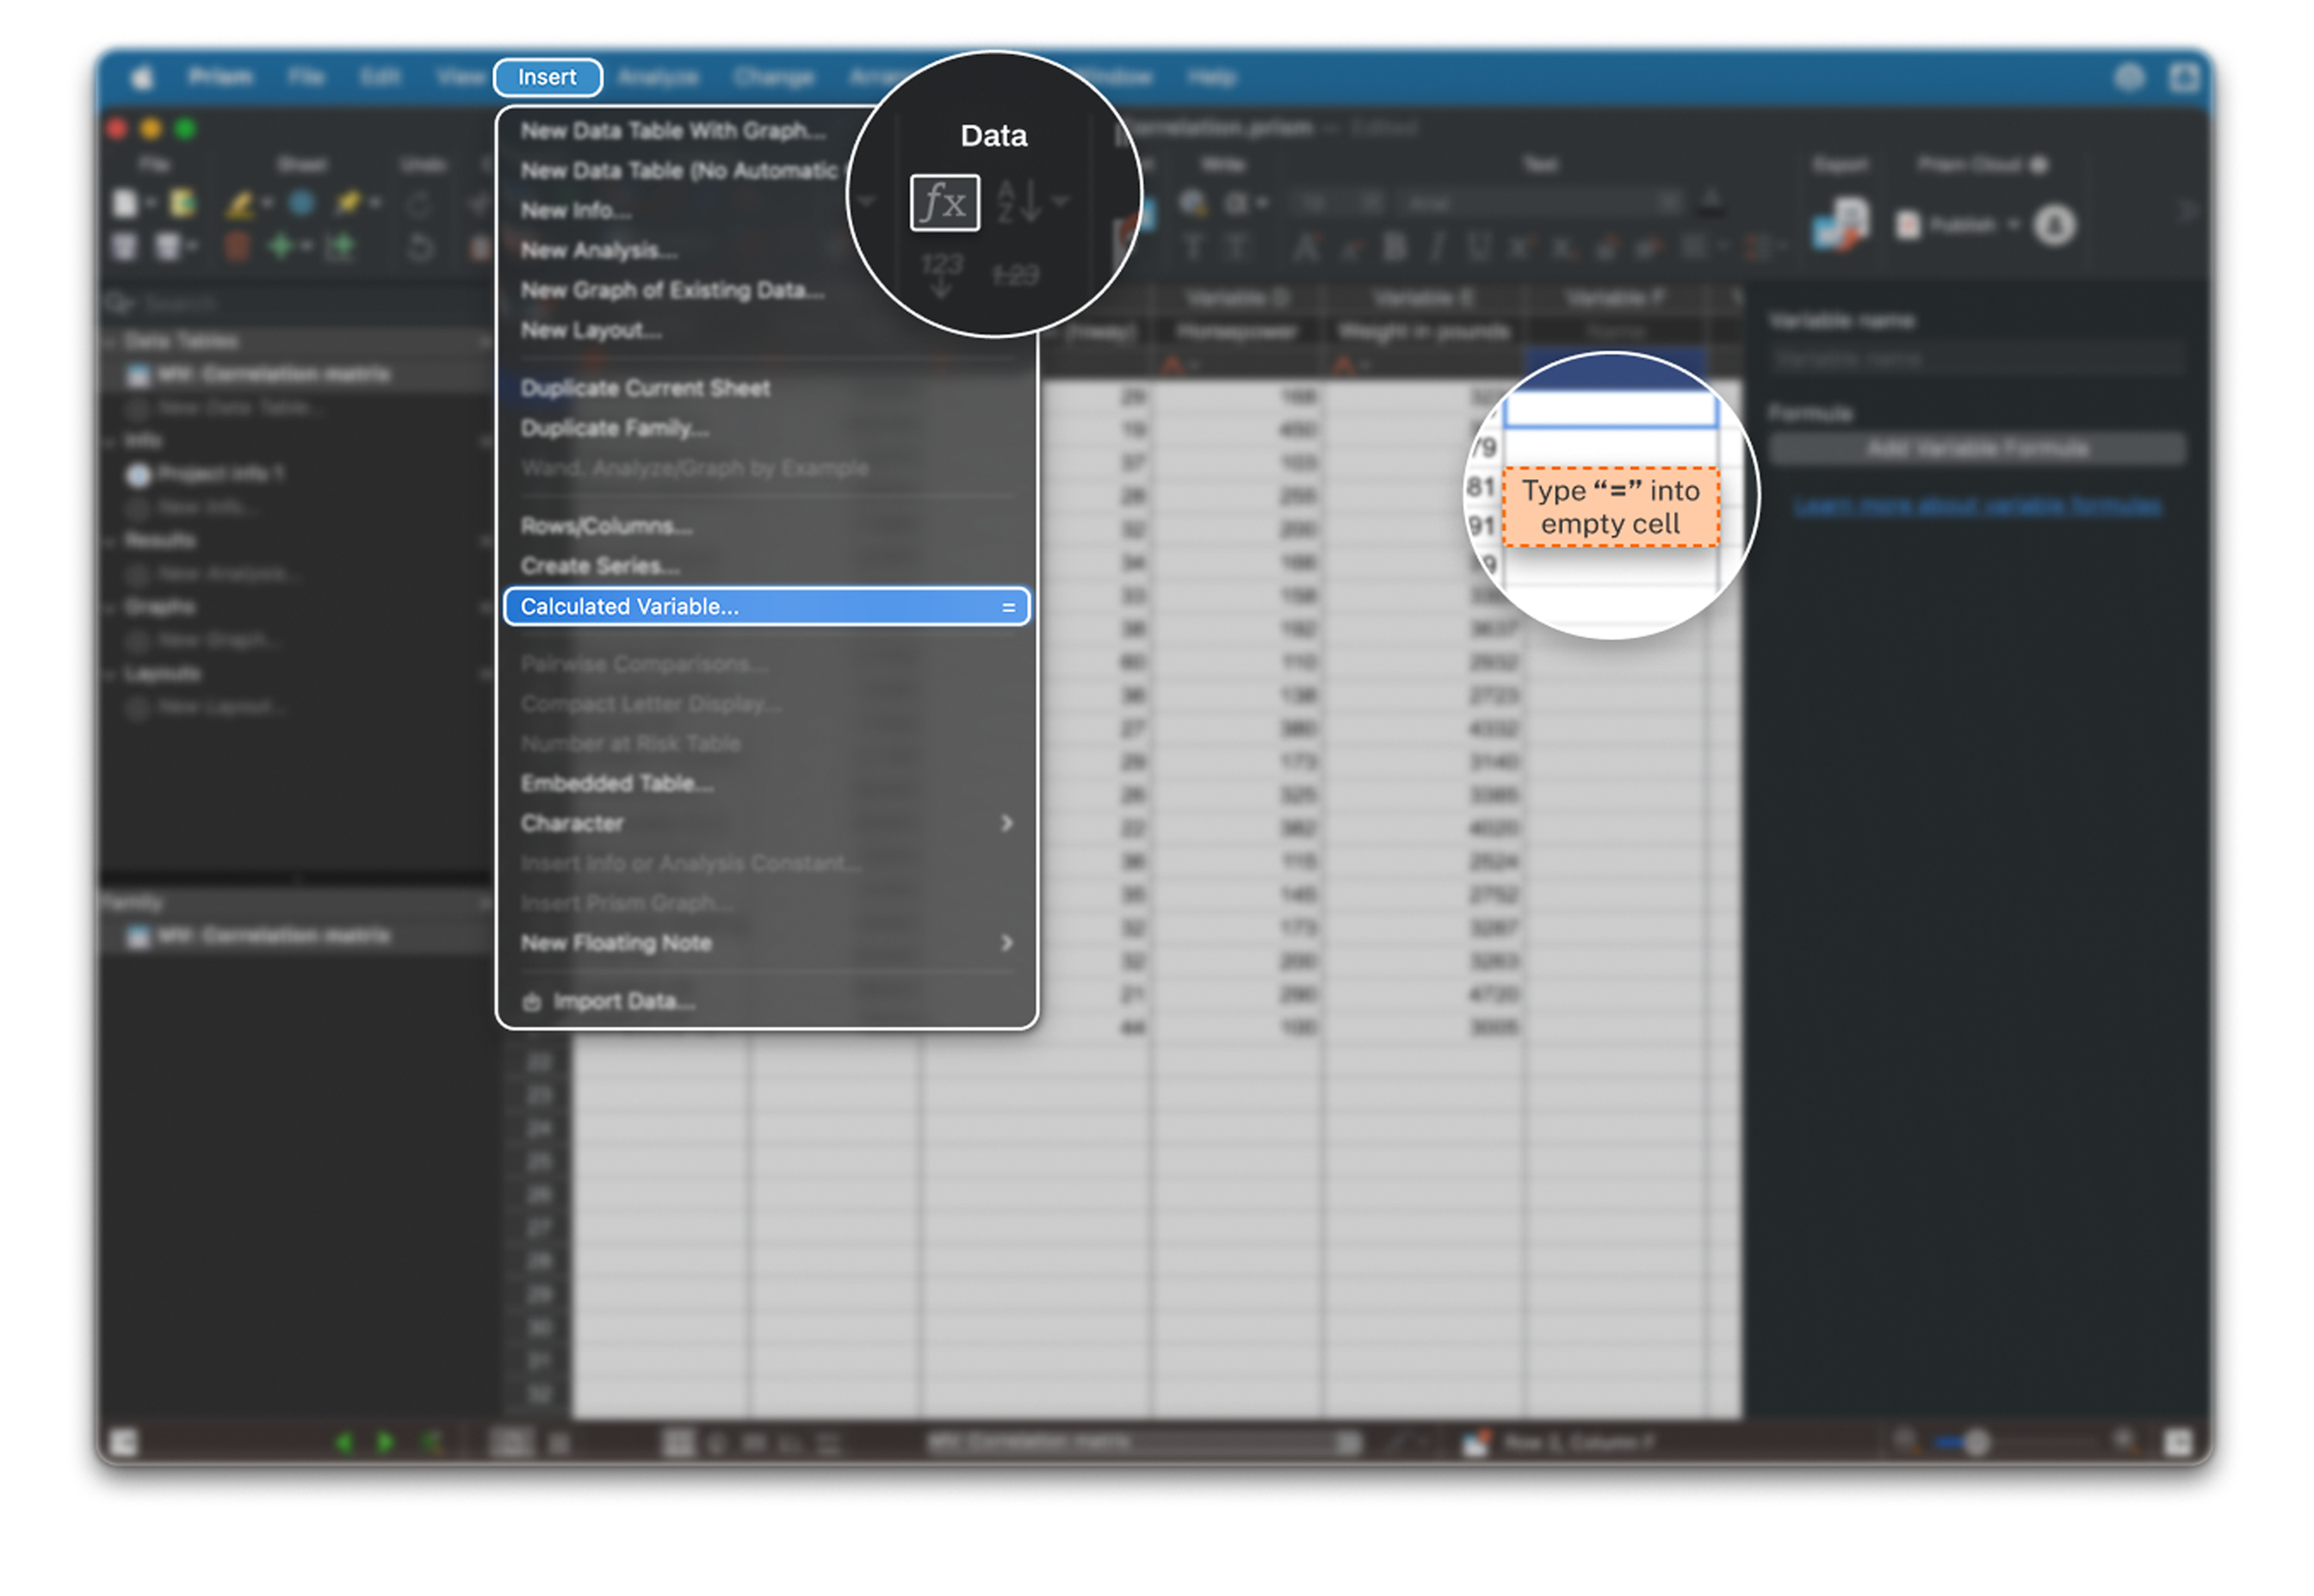The image size is (2314, 1596).
Task: Click the Variable name input field
Action: tap(1977, 359)
